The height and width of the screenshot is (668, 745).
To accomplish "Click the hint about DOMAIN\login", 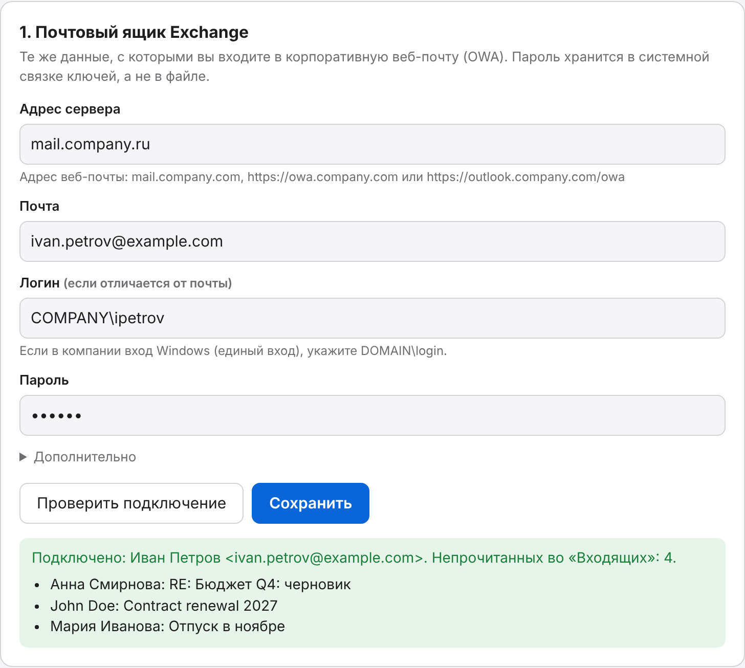I will (x=233, y=351).
